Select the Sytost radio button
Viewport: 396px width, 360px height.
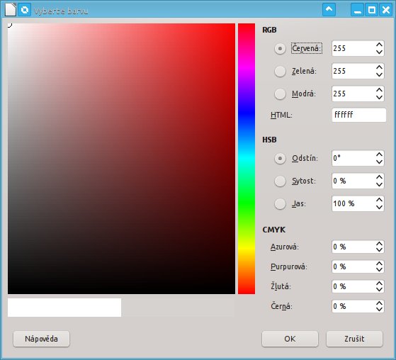280,181
